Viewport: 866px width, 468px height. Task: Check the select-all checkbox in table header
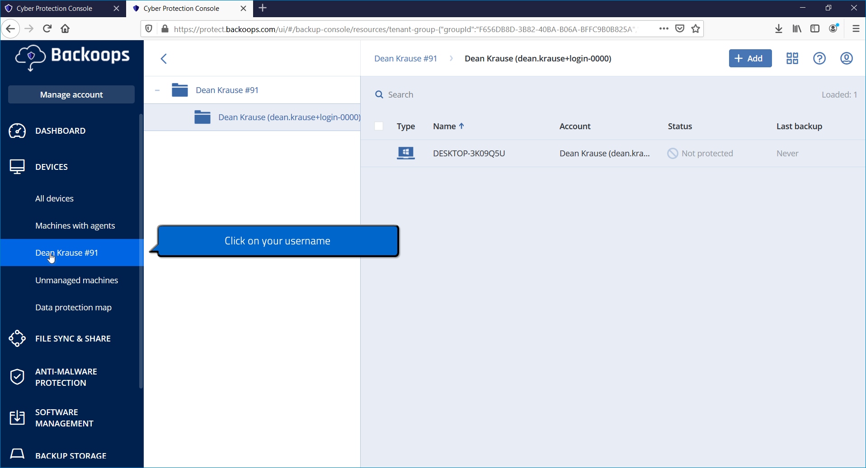click(379, 126)
